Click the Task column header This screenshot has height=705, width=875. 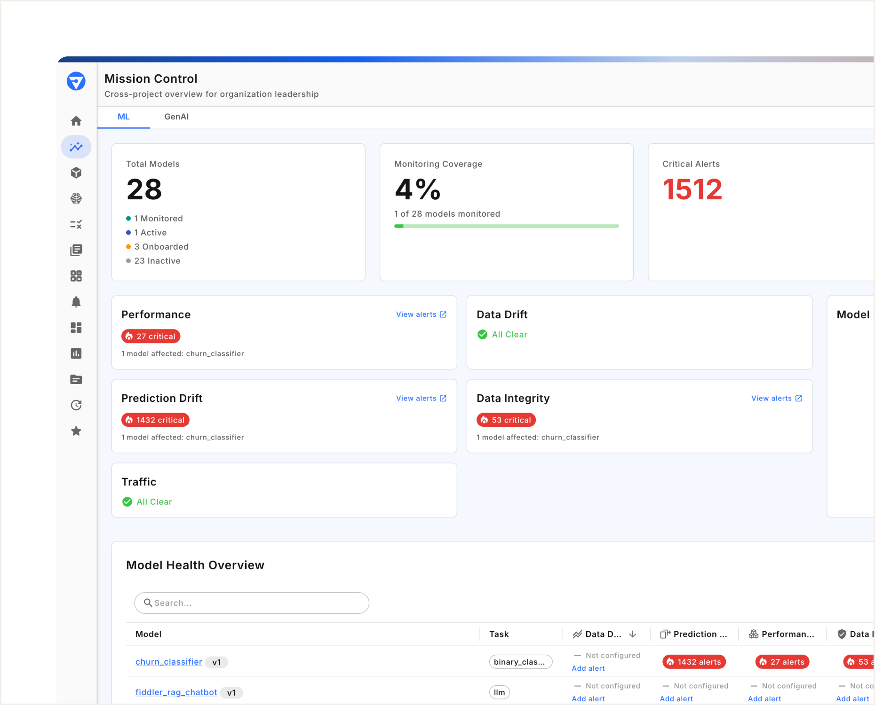(499, 634)
